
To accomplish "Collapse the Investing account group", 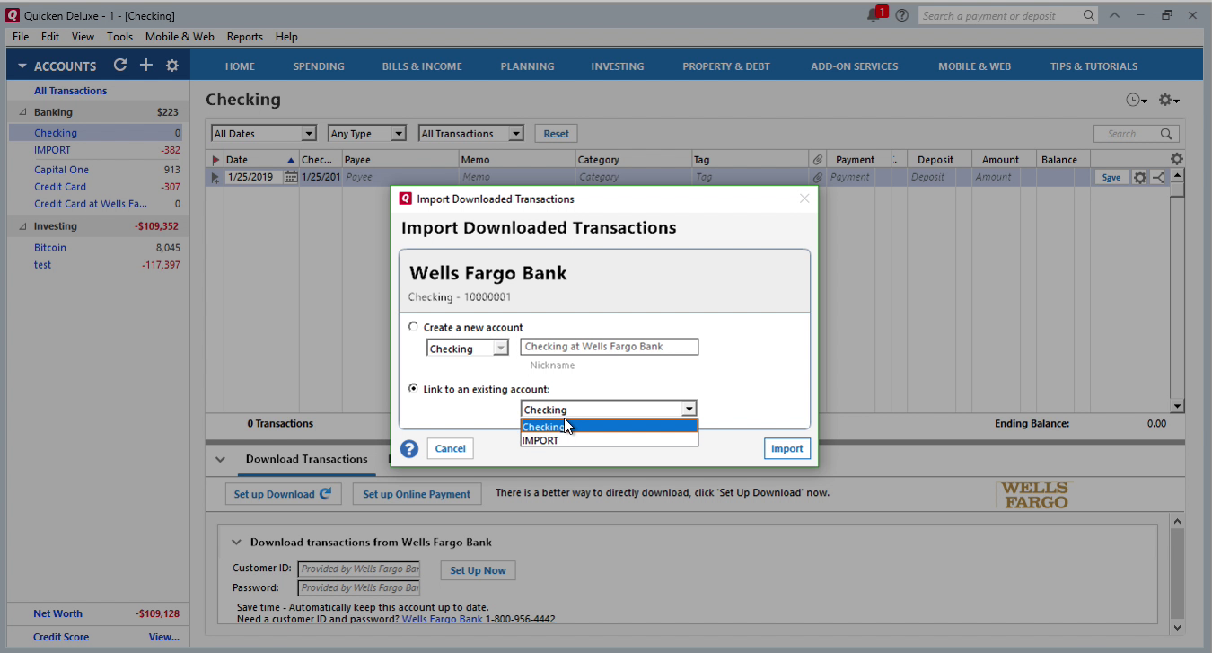I will [x=22, y=226].
